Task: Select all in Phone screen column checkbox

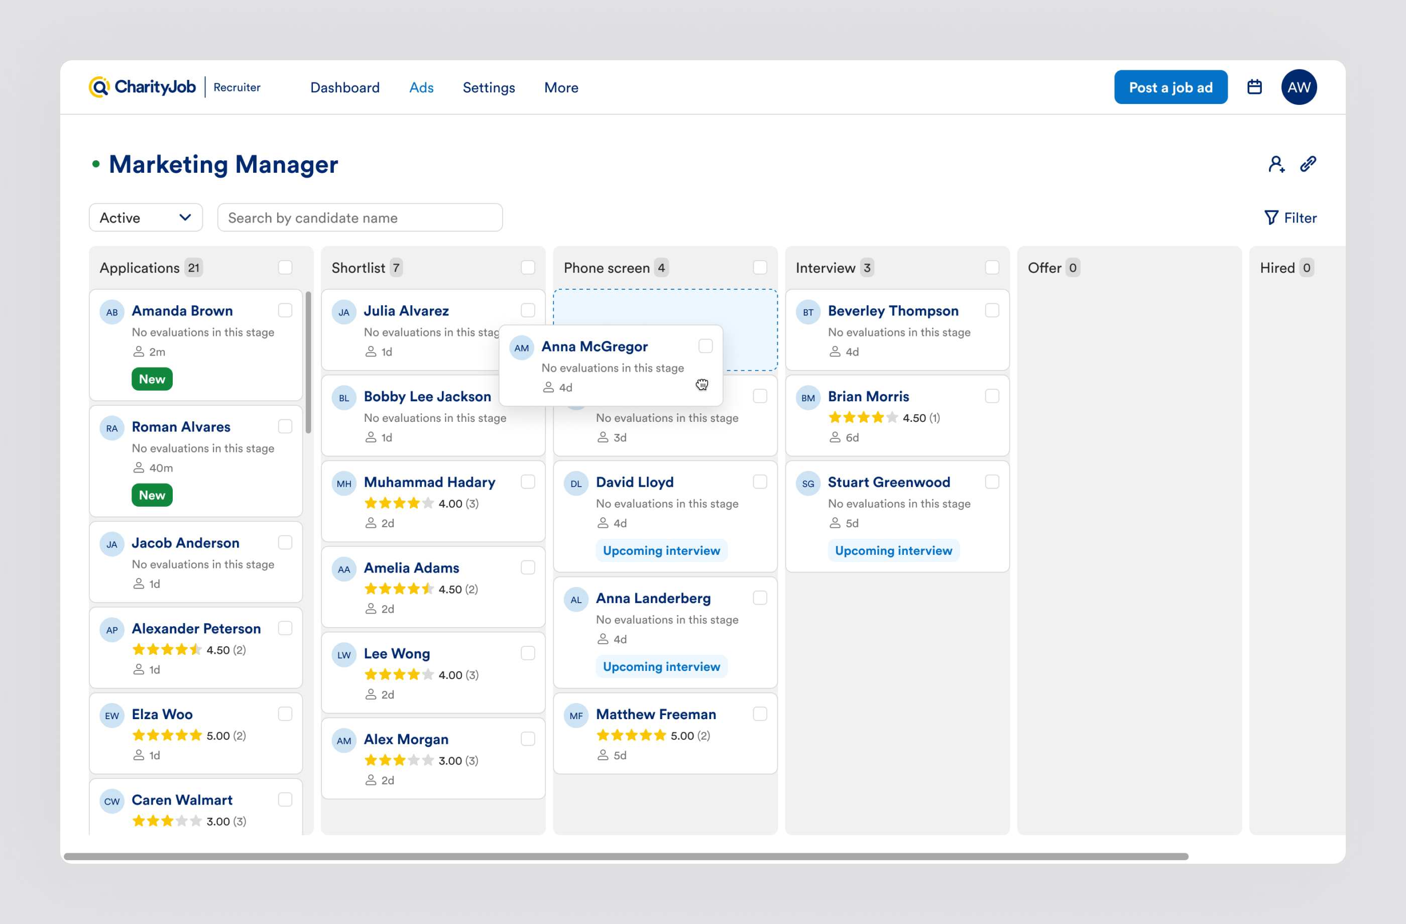Action: click(760, 268)
